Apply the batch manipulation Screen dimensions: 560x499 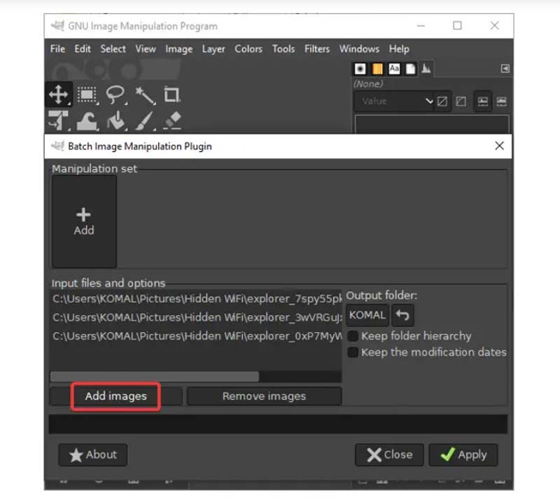(463, 455)
